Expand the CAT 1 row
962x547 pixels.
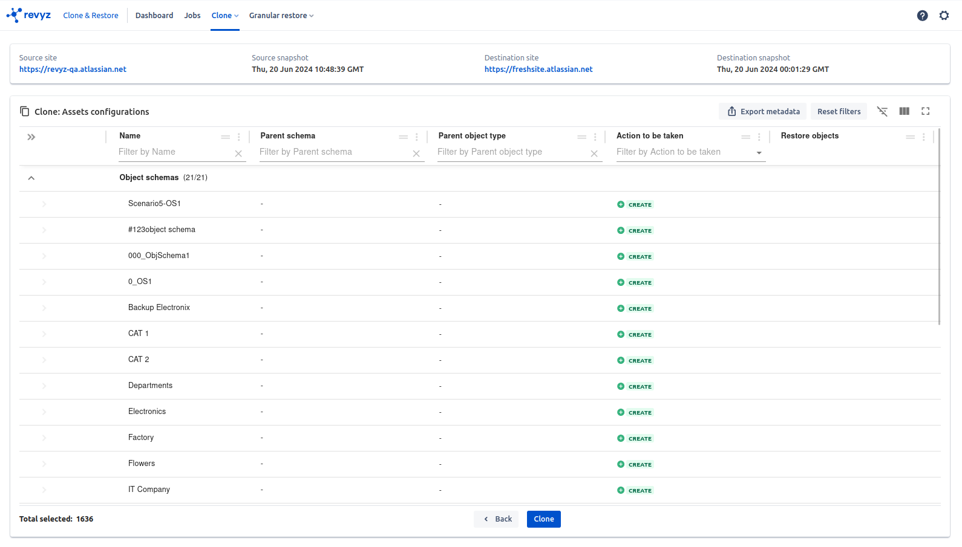coord(44,334)
